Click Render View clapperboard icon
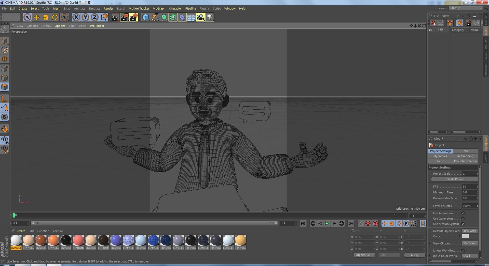 click(x=115, y=17)
